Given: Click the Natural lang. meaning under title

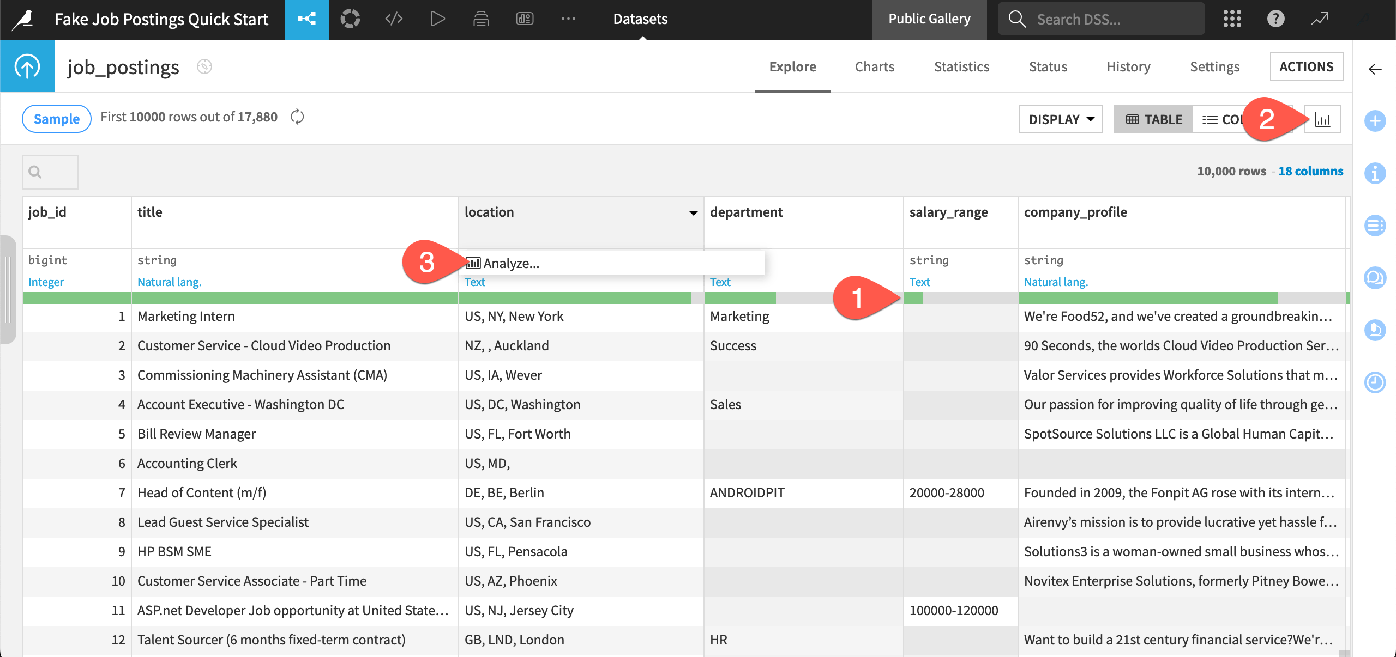Looking at the screenshot, I should click(170, 282).
